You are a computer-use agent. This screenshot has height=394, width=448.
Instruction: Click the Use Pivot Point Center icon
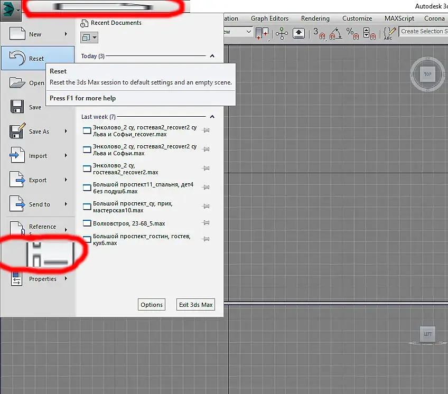(263, 33)
